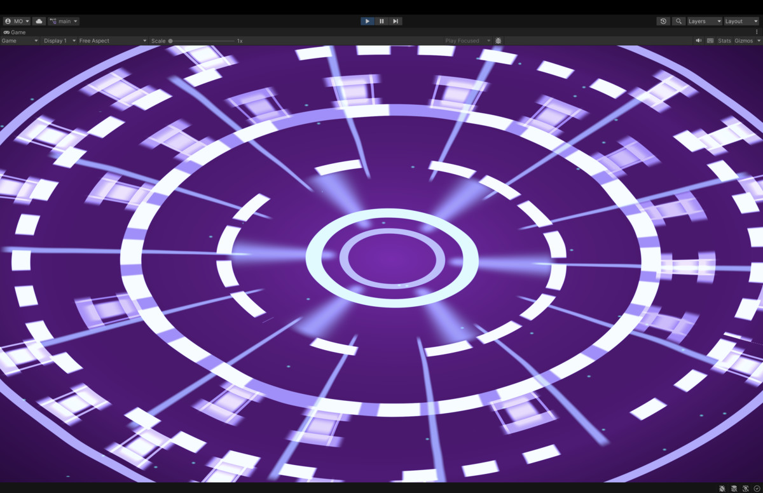
Task: Click the 1x scale value
Action: click(x=240, y=41)
